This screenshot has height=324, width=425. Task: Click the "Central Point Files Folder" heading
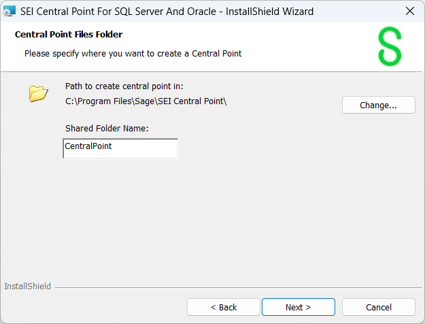[68, 34]
